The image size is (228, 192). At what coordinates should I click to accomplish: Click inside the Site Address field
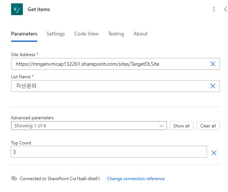tap(109, 64)
